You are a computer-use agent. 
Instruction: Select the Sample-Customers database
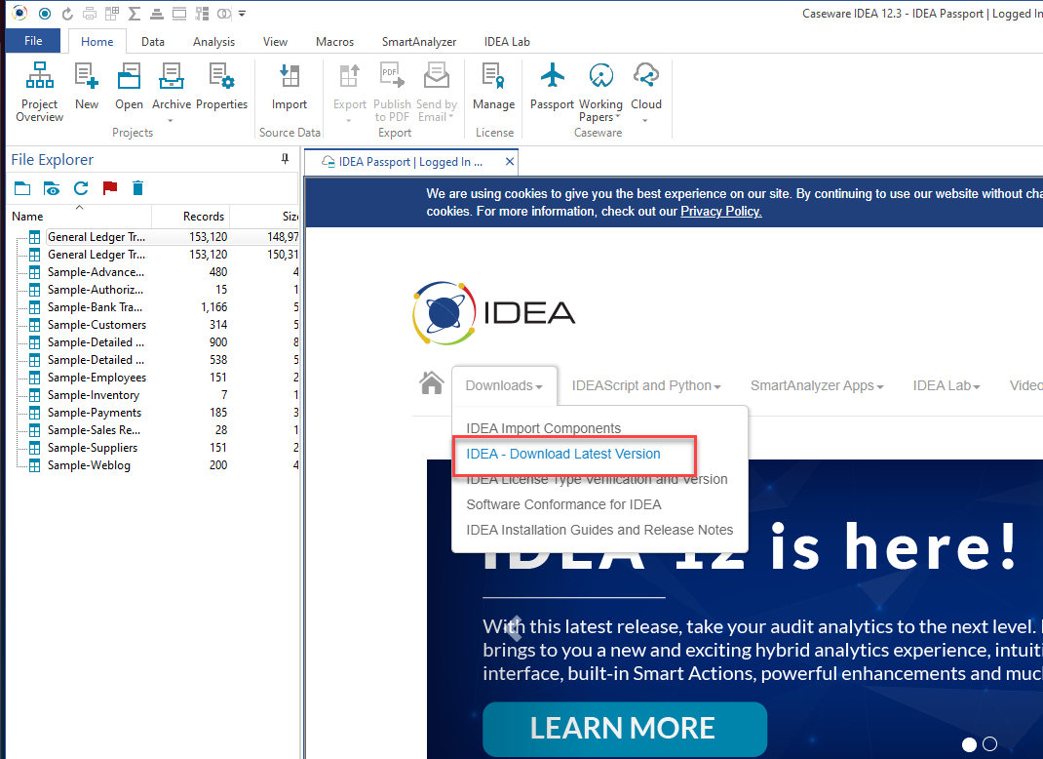[97, 325]
